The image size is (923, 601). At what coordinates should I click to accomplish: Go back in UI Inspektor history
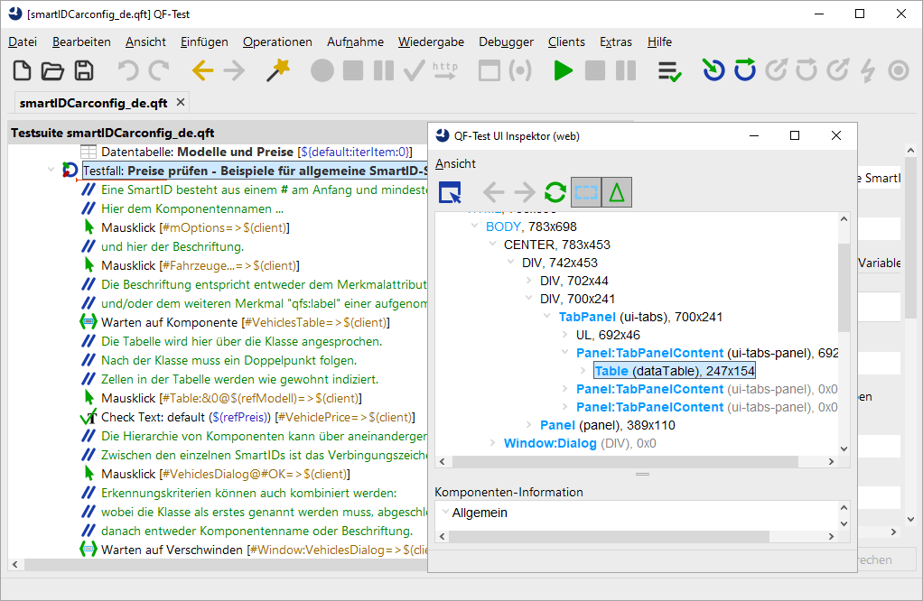(x=493, y=191)
